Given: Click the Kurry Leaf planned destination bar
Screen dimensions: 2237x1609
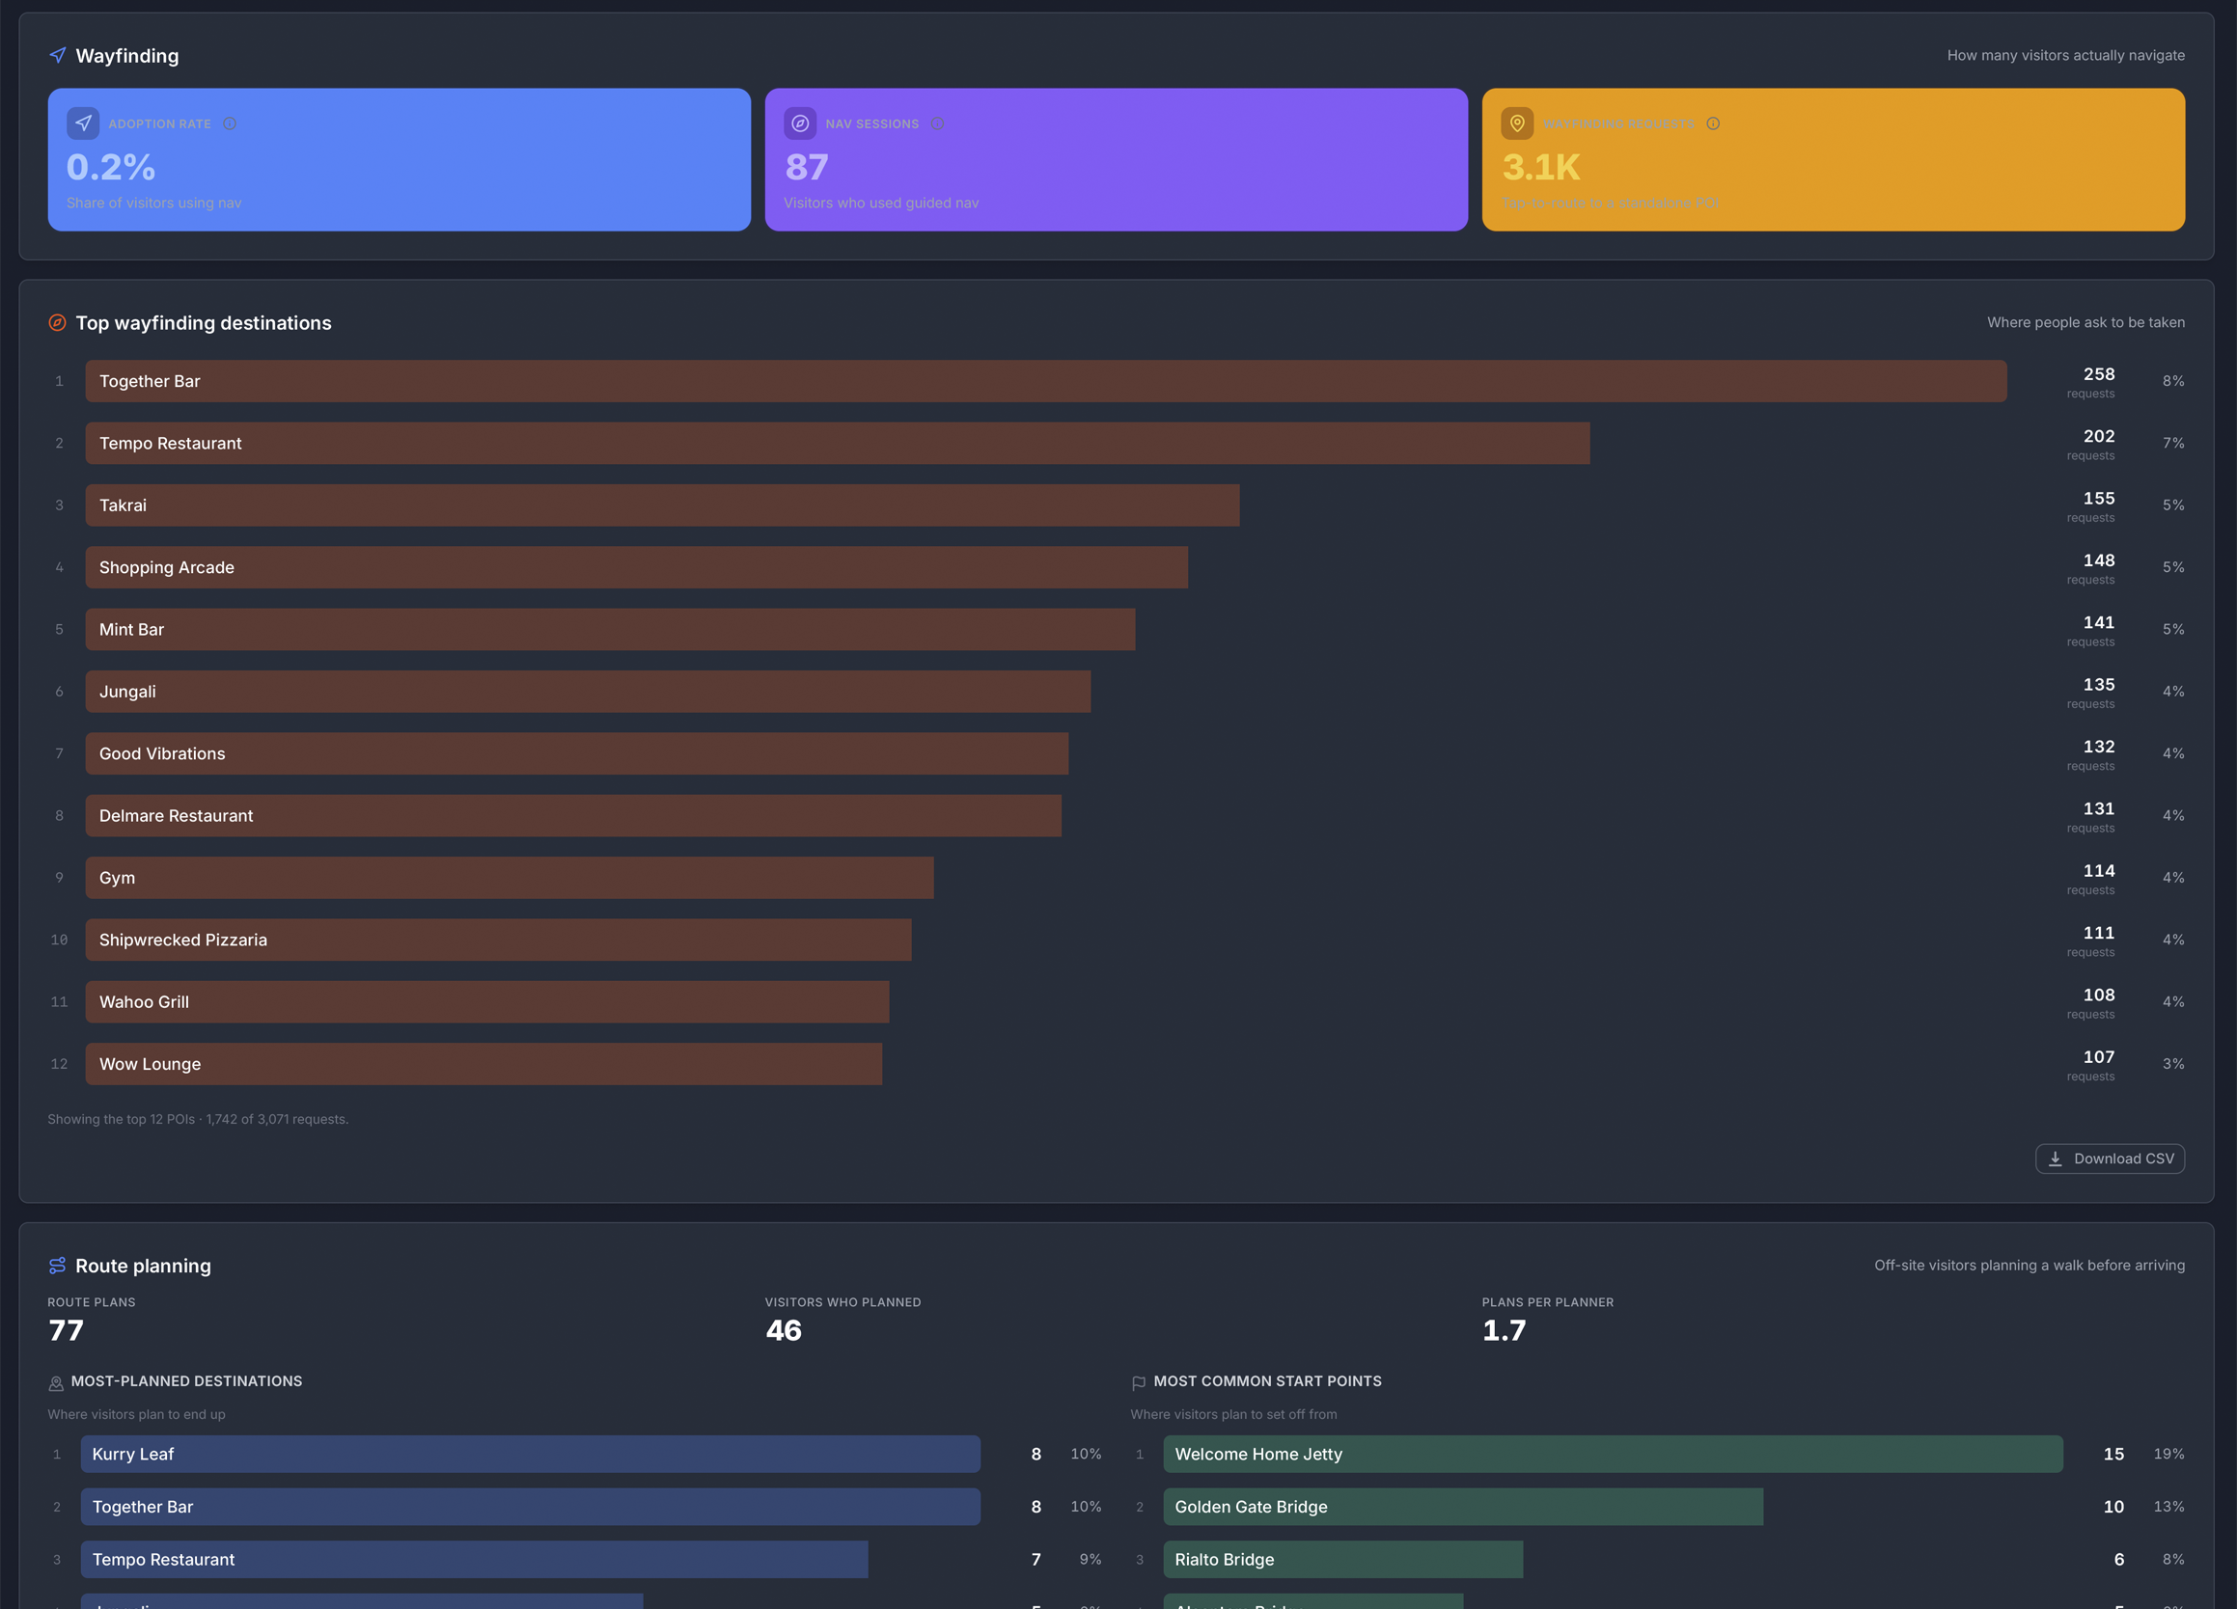Looking at the screenshot, I should [531, 1454].
